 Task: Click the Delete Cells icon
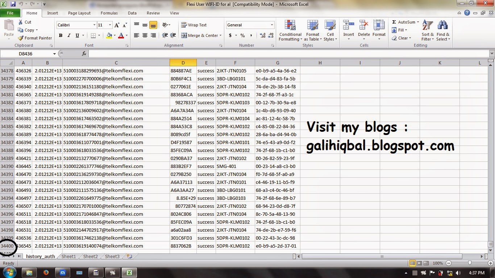click(364, 26)
